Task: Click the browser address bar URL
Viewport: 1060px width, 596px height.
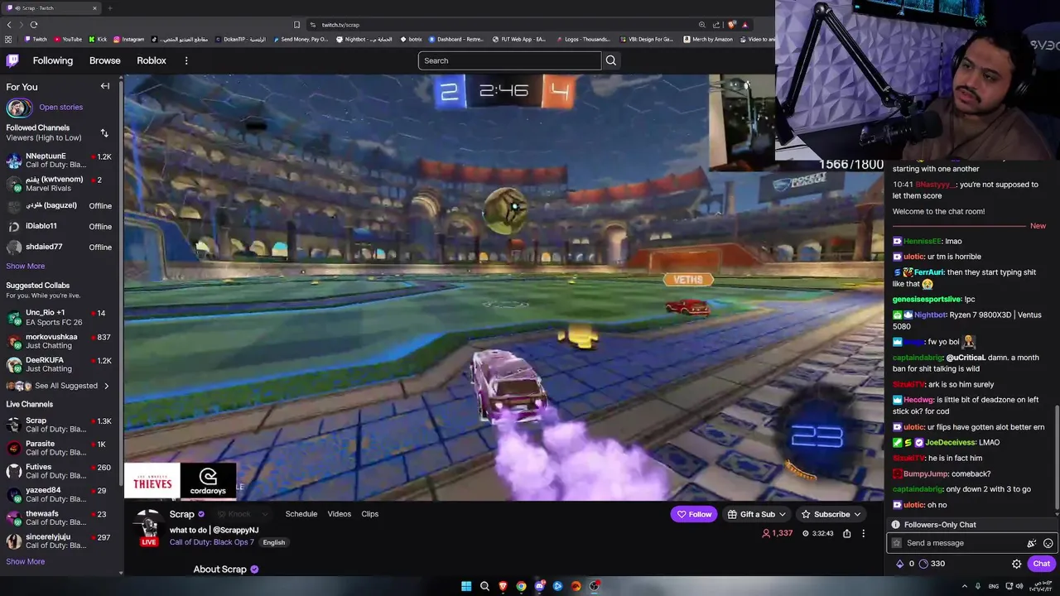Action: 340,25
